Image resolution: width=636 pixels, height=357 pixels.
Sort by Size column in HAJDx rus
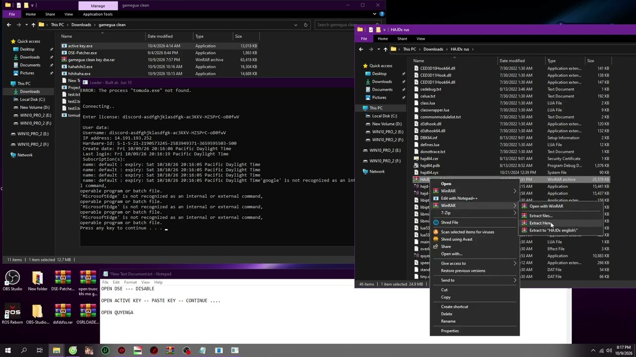(x=590, y=61)
